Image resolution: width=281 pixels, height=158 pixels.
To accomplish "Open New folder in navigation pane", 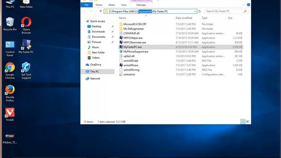I will tap(96, 53).
